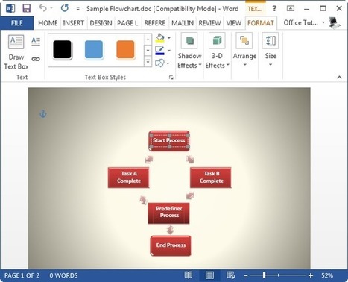This screenshot has height=282, width=348.
Task: Click Draw Text Box button
Action: tap(16, 52)
